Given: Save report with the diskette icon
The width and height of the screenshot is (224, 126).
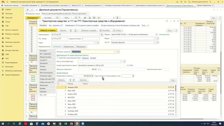Looking at the screenshot, I should coord(94,18).
